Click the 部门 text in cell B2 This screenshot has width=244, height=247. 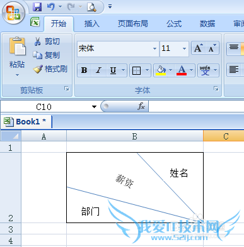(90, 211)
